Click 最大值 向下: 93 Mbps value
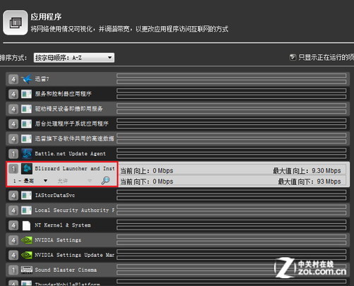Viewport: 354px width, 286px height. point(309,181)
